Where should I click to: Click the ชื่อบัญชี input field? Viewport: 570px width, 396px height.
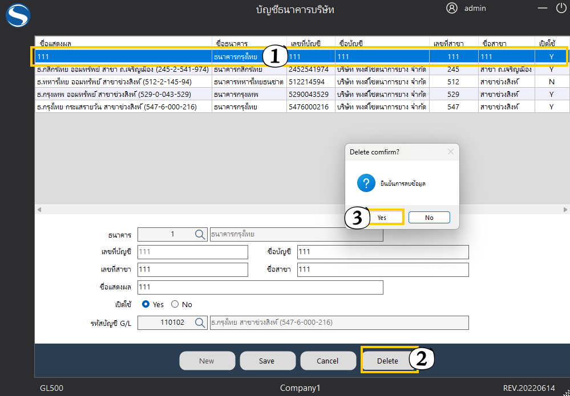(382, 252)
